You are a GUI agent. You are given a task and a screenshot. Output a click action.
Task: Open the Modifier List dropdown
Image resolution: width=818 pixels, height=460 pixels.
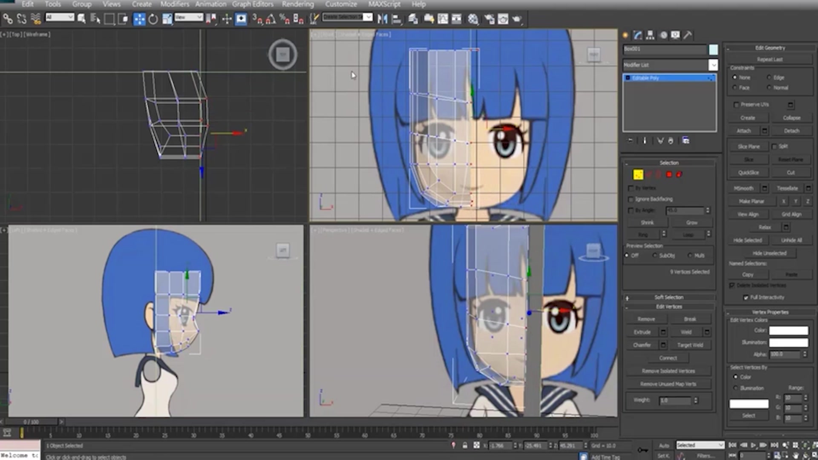click(x=714, y=65)
